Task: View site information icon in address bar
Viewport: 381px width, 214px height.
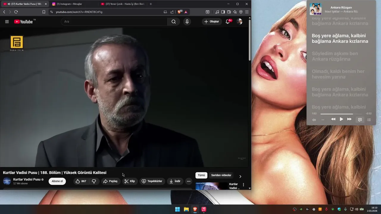Action: [51, 12]
